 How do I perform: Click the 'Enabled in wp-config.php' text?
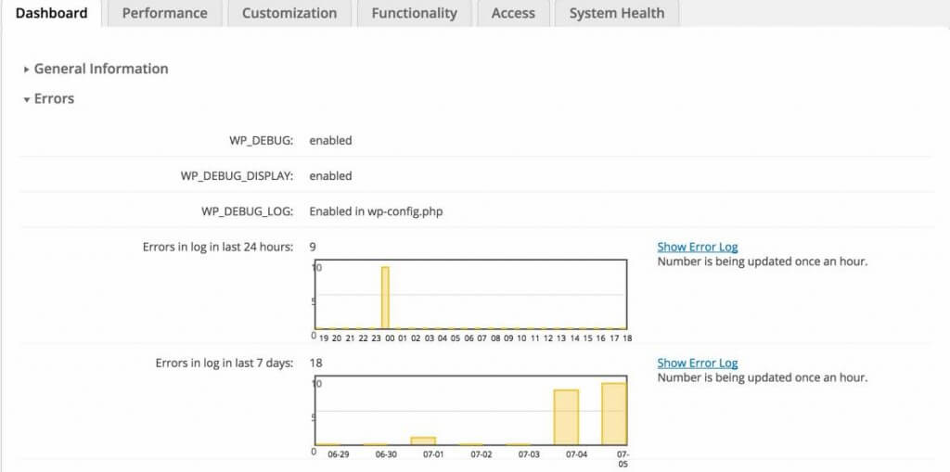pos(377,211)
